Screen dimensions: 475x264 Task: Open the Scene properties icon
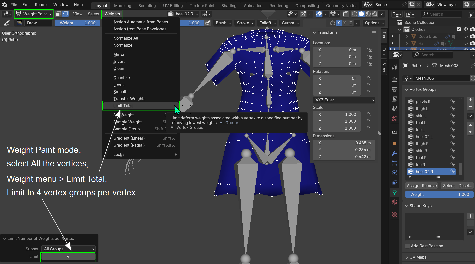(x=394, y=109)
